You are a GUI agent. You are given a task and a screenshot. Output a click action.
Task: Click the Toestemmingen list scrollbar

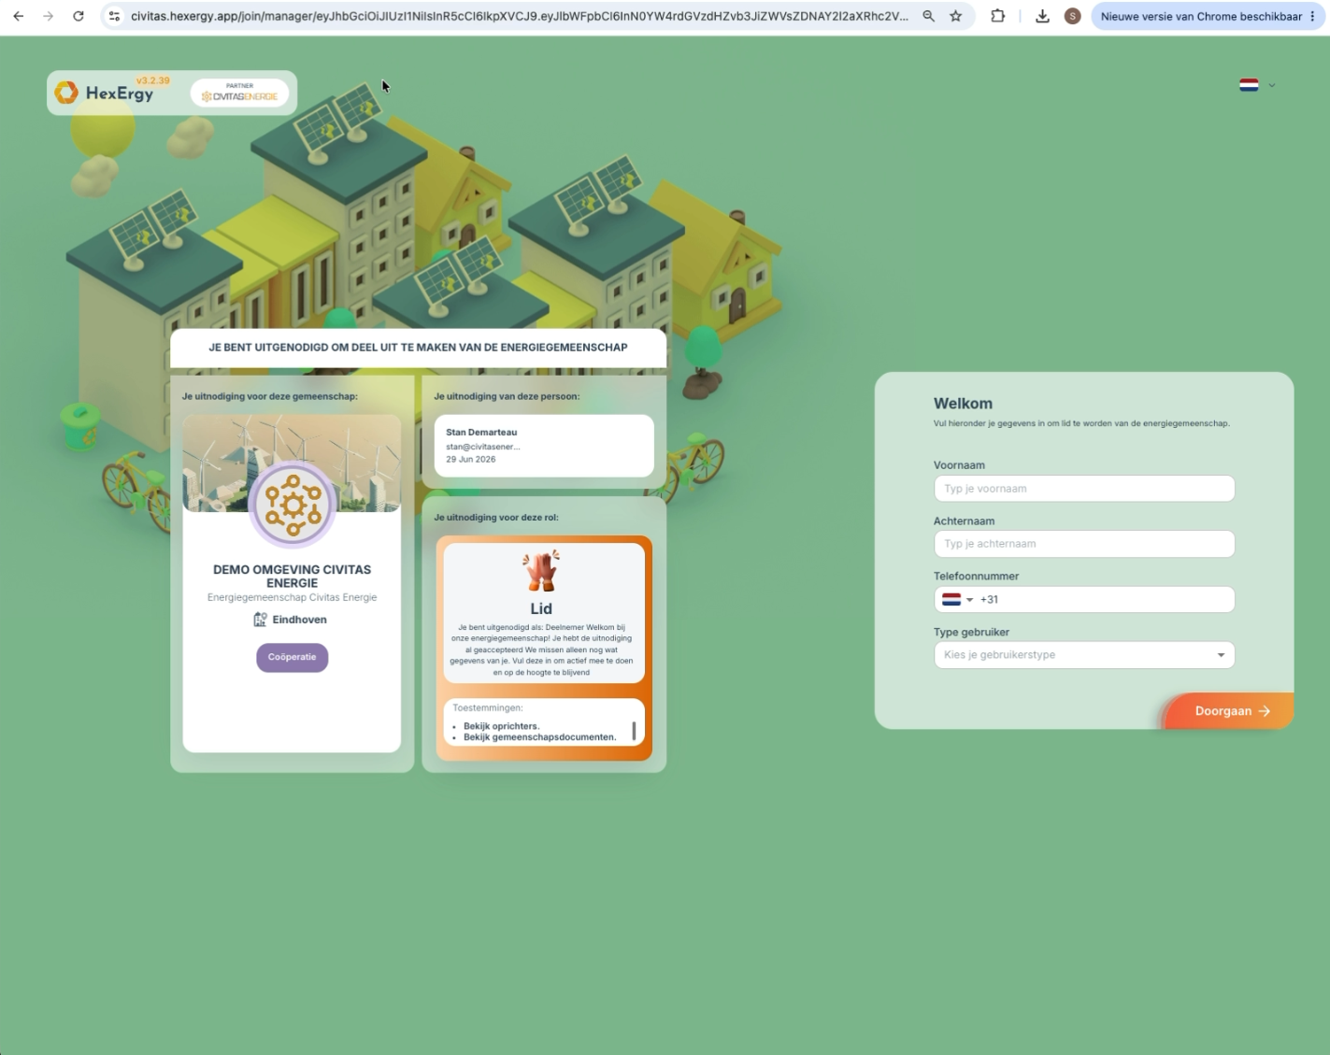(x=634, y=731)
